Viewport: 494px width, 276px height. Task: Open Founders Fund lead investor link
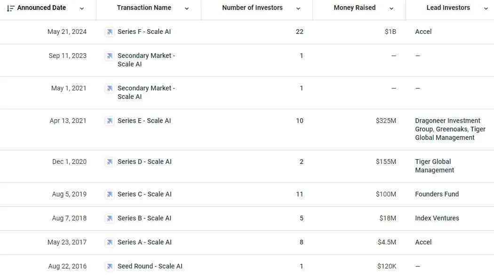click(437, 194)
